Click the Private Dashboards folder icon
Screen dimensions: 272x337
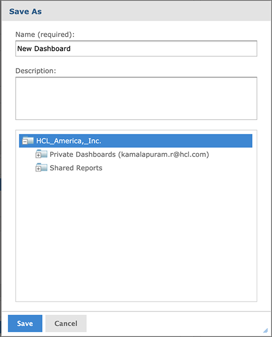(x=42, y=154)
